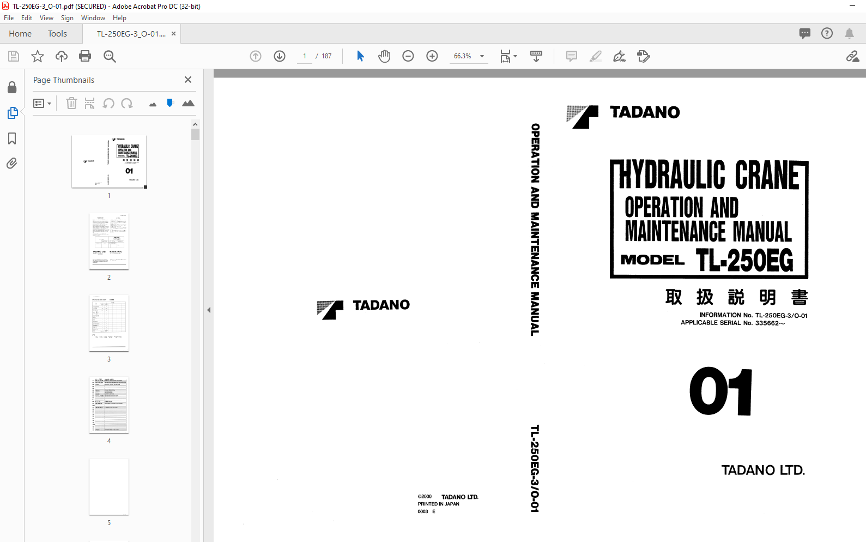Click the 66.3% zoom value field

point(463,56)
